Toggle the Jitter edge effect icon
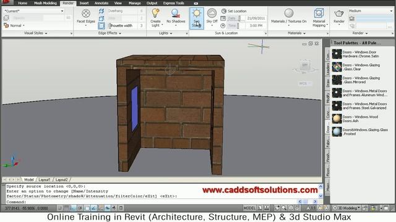The width and height of the screenshot is (396, 222). (x=101, y=18)
